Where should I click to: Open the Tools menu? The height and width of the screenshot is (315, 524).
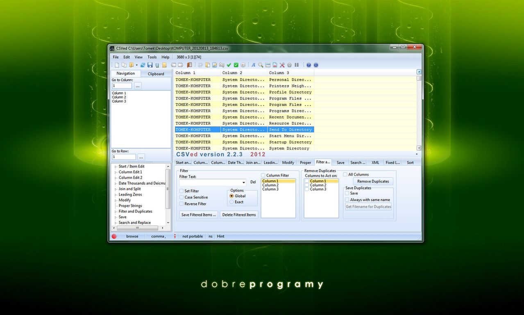point(152,57)
